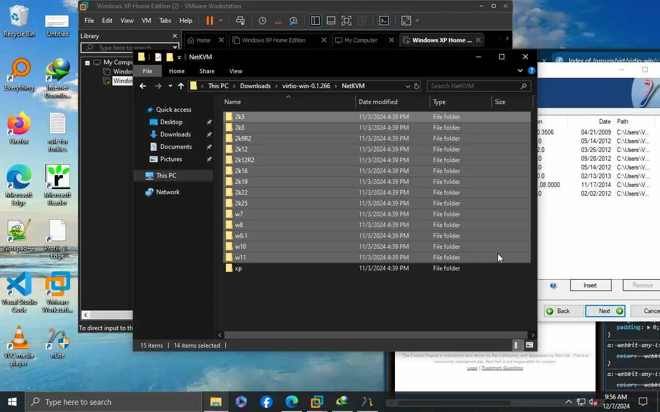Image resolution: width=660 pixels, height=412 pixels.
Task: Click New folder quick access toolbar icon
Action: coord(169,57)
